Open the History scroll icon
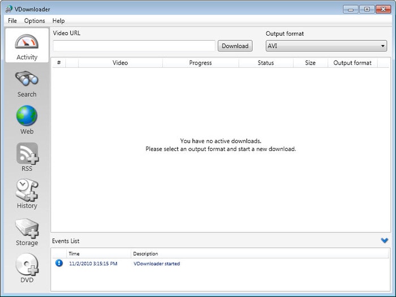The width and height of the screenshot is (396, 297). pos(27,190)
